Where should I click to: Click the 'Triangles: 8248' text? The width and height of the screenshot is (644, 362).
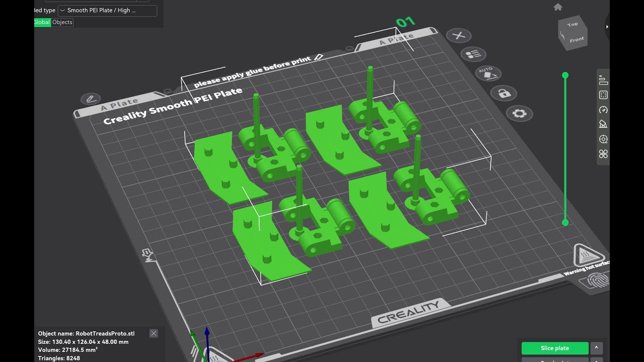(x=59, y=358)
